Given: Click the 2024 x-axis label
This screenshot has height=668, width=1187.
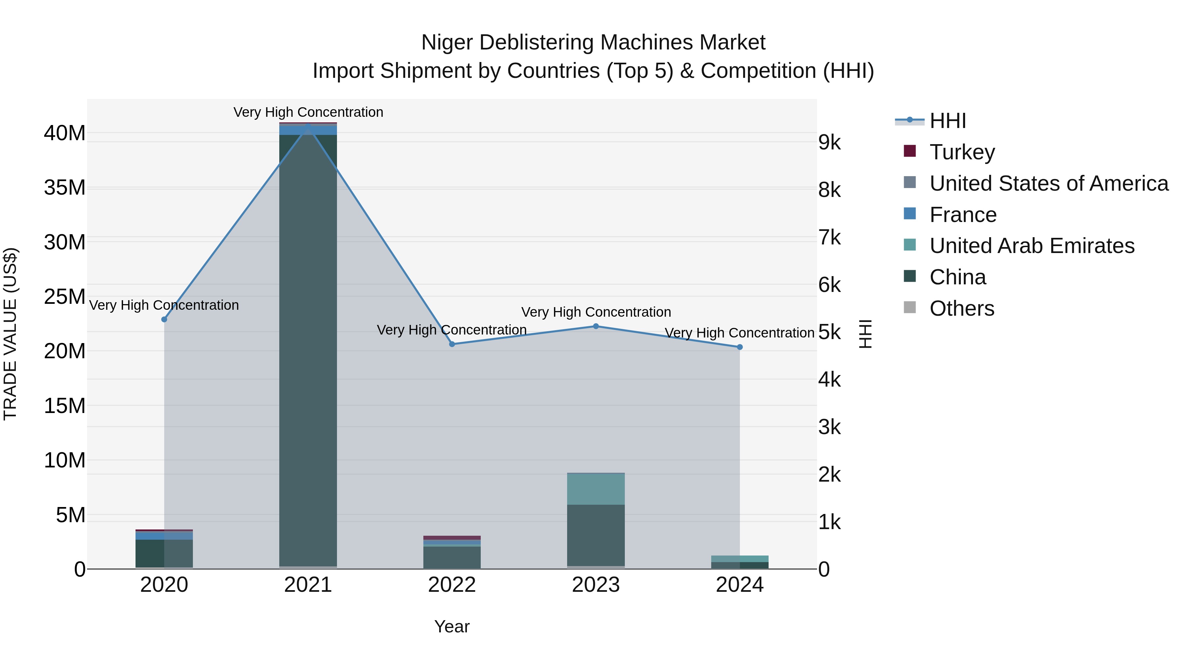Looking at the screenshot, I should pyautogui.click(x=740, y=585).
